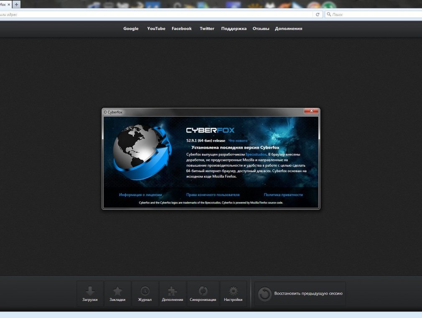Screen dimensions: 422x318
Task: Click the restore session circular arrow icon
Action: pos(264,293)
